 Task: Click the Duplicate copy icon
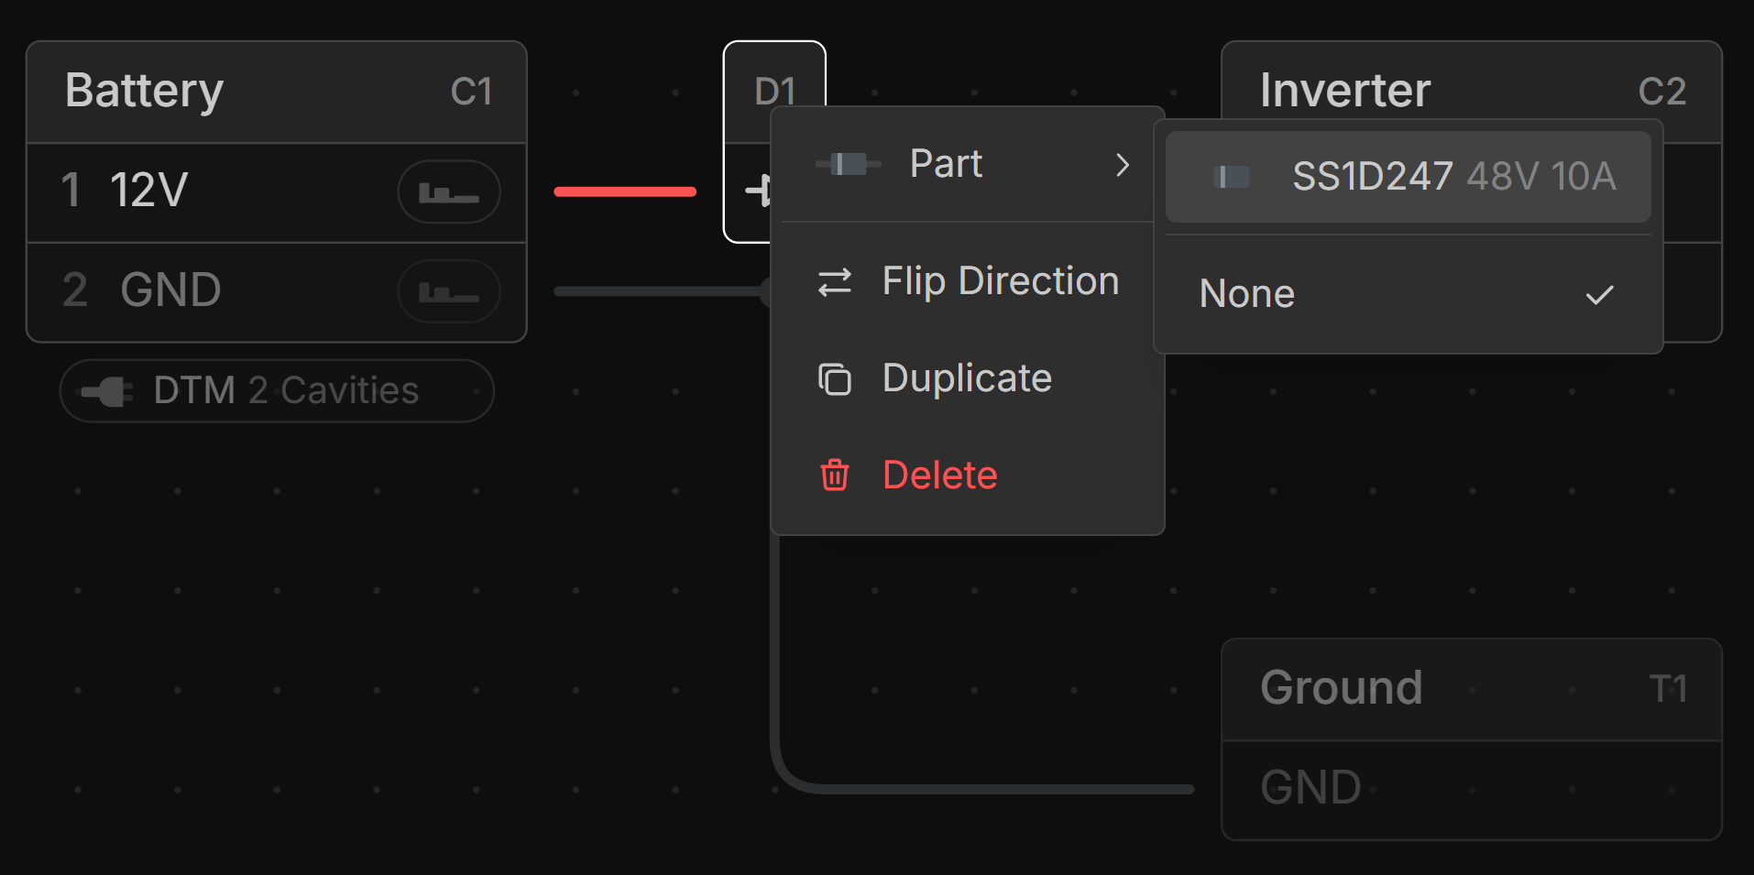(x=834, y=379)
